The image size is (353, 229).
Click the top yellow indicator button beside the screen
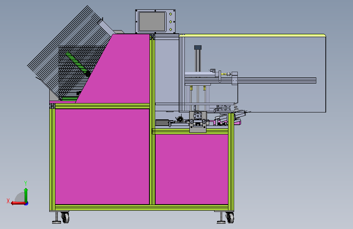[x=171, y=14]
